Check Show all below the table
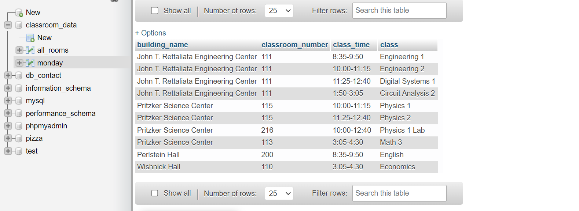 [154, 193]
